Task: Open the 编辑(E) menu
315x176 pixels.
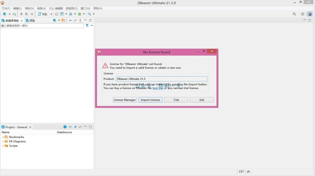Action: (x=17, y=8)
